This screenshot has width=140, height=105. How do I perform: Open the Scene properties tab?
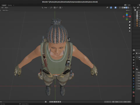pos(134,66)
